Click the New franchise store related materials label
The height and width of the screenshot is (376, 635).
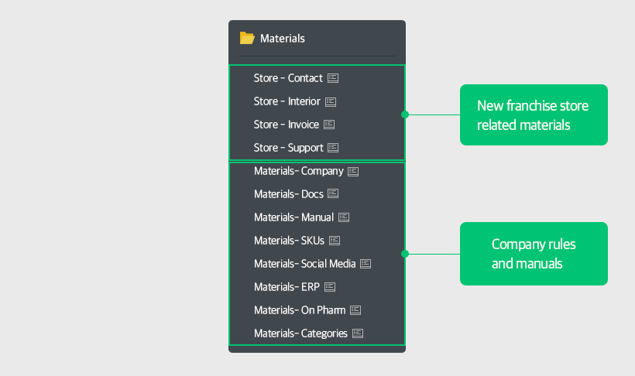534,115
